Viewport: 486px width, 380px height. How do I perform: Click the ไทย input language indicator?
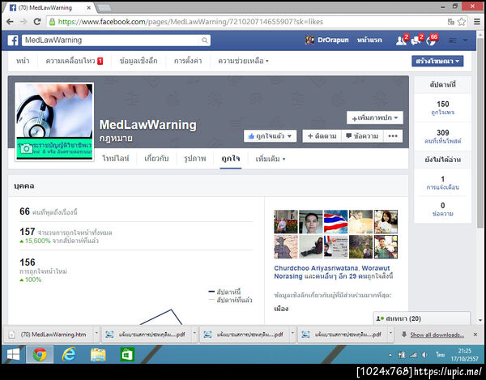tap(440, 355)
